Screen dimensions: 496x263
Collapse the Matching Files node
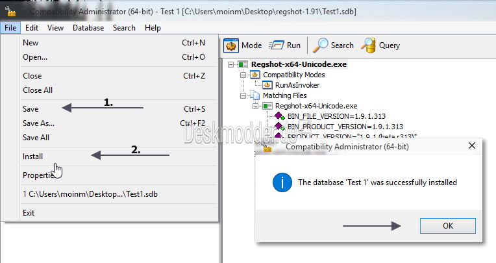[243, 95]
